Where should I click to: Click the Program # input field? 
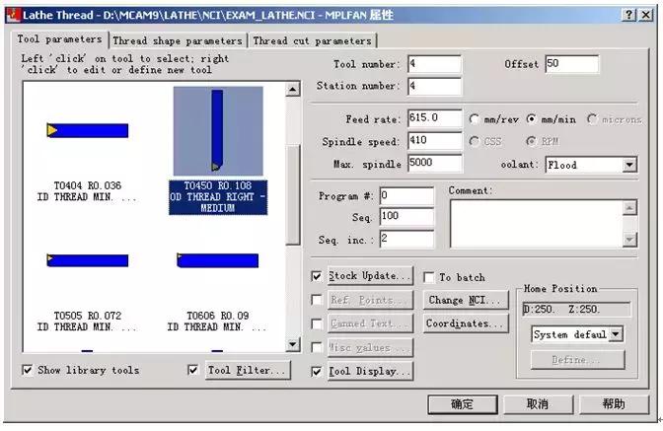pos(406,195)
